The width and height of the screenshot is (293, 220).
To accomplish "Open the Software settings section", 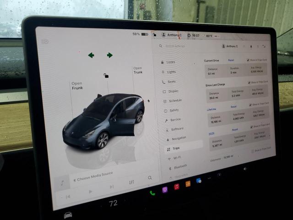I will coord(177,129).
